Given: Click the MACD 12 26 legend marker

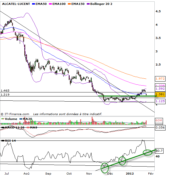Looking at the screenshot, I should [3, 127].
